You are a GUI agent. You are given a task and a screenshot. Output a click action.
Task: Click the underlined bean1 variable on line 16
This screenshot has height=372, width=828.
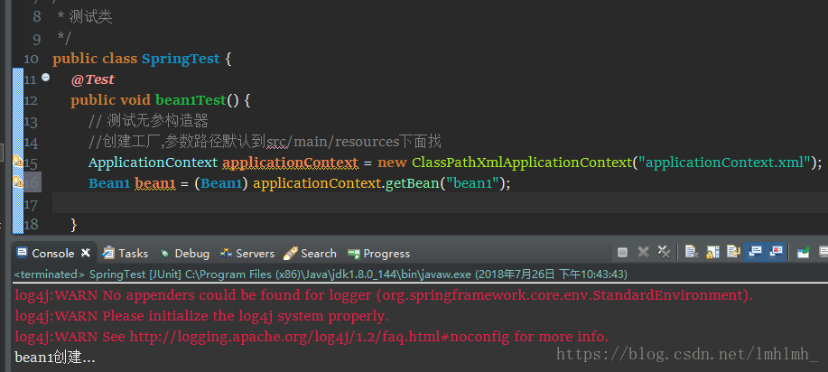(154, 183)
